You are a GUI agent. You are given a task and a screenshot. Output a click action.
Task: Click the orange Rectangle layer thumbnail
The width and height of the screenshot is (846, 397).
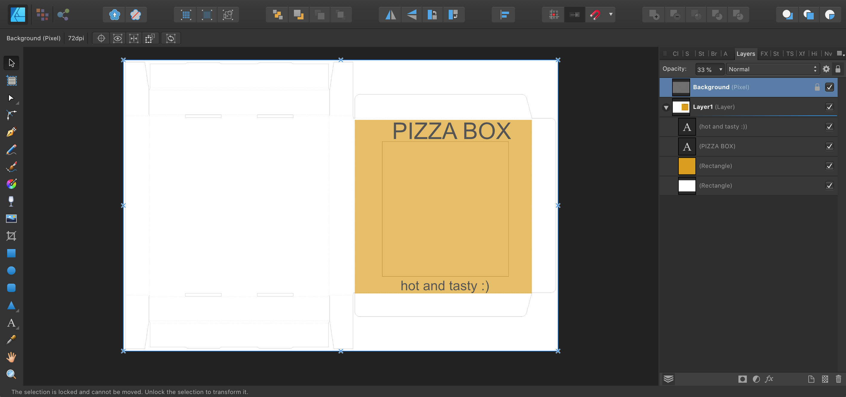[687, 166]
